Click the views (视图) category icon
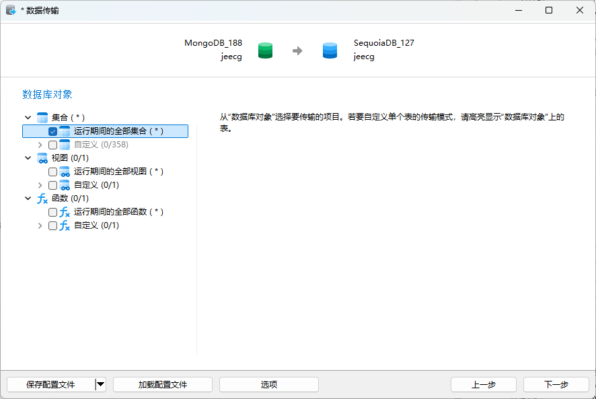 [x=42, y=158]
